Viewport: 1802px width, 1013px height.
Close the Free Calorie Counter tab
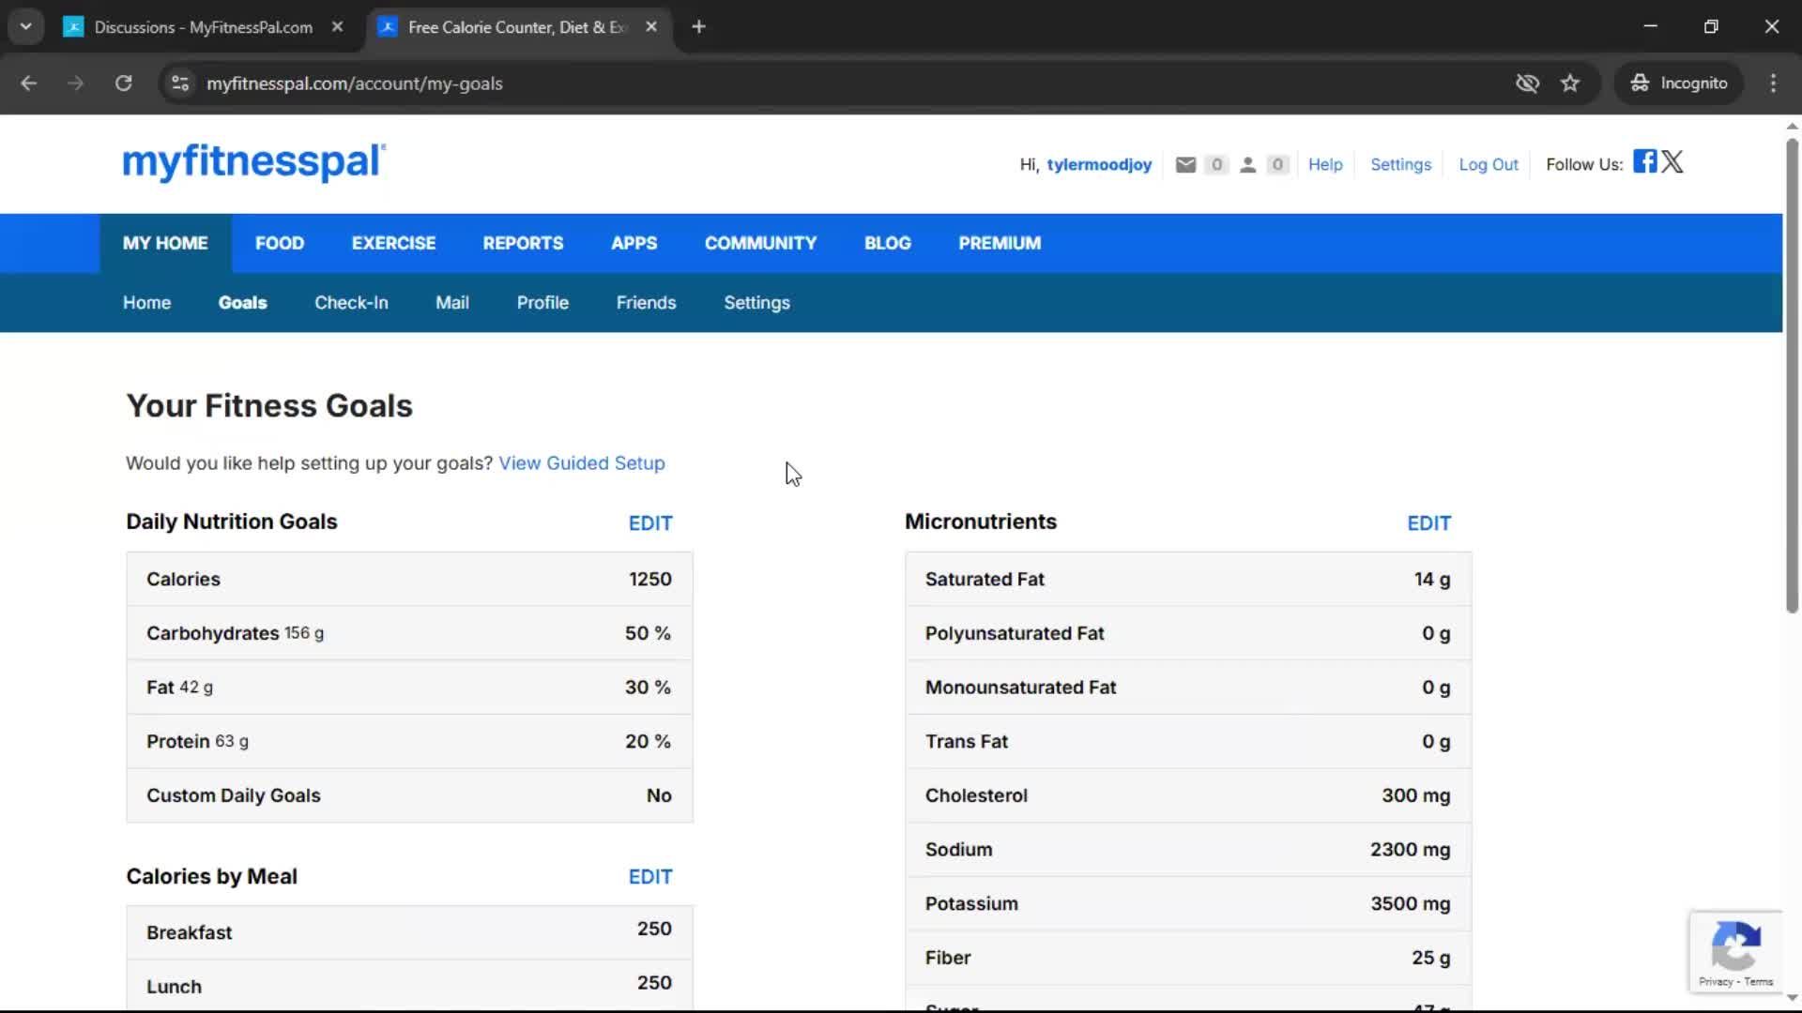click(651, 27)
